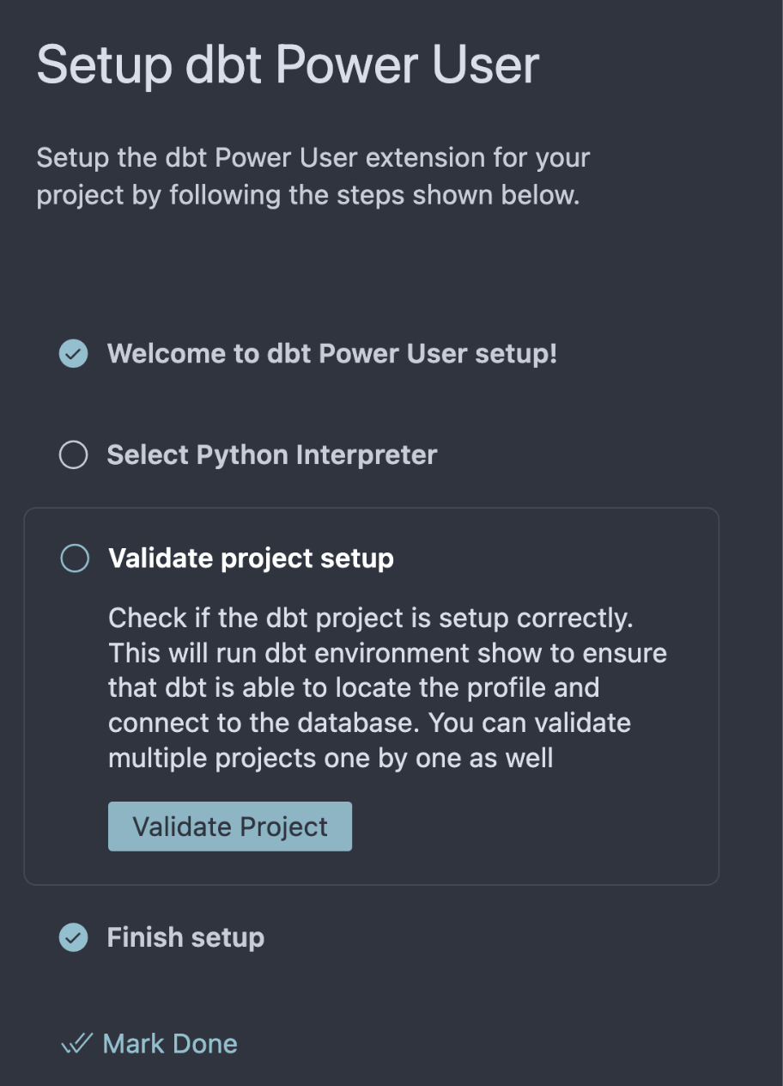Viewport: 783px width, 1086px height.
Task: Click the Select Python Interpreter step text
Action: pyautogui.click(x=272, y=455)
